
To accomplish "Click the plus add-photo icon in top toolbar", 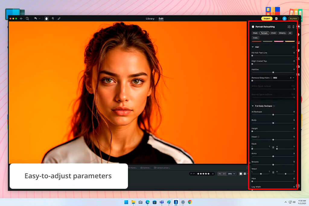I will (x=21, y=18).
